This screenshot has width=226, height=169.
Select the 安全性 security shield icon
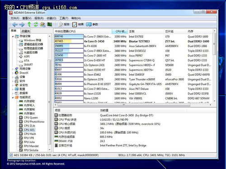click(x=17, y=85)
